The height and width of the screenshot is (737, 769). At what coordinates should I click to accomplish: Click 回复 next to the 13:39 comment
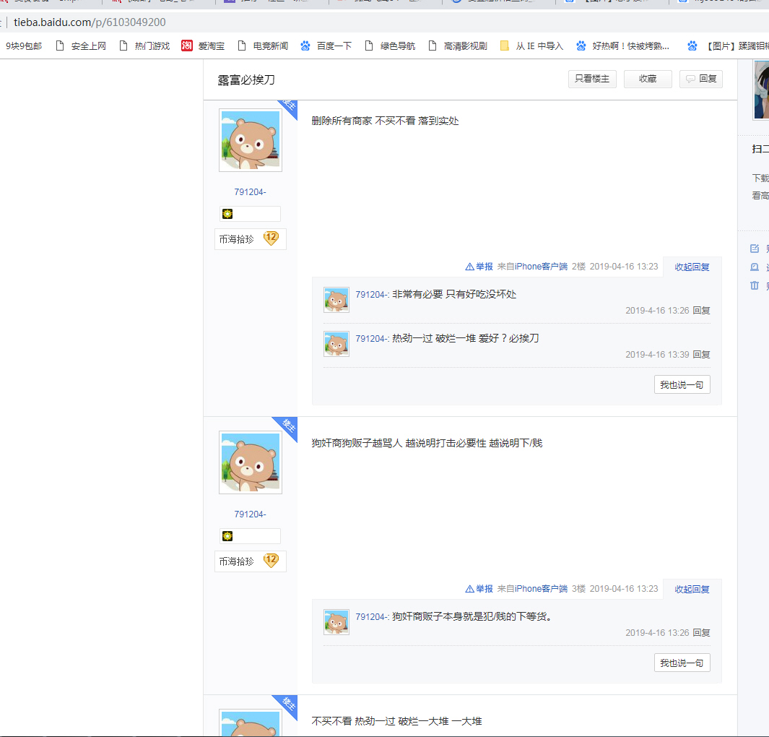click(701, 355)
